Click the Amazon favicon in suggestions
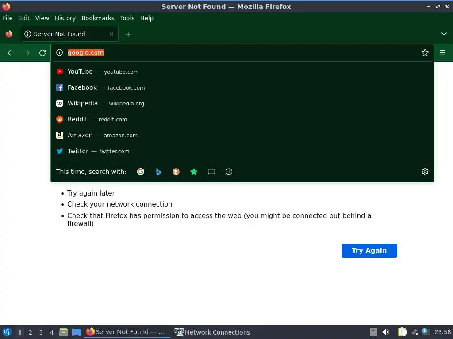453x339 pixels. (60, 135)
